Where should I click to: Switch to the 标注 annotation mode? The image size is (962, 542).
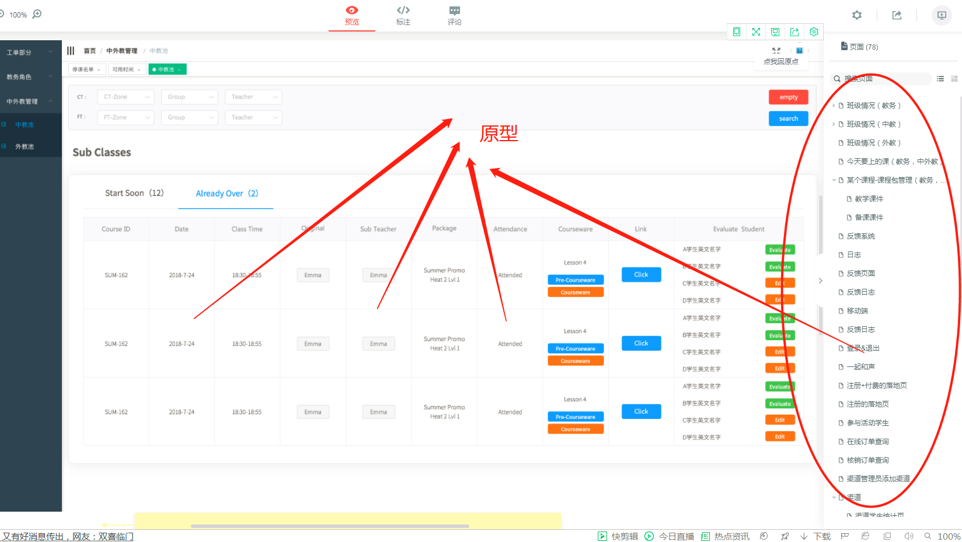[403, 15]
